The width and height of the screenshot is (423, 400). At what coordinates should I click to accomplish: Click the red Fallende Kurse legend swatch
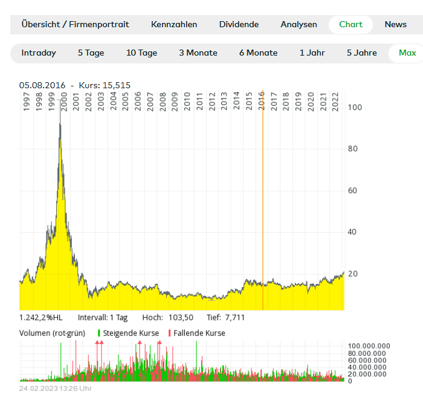(169, 334)
